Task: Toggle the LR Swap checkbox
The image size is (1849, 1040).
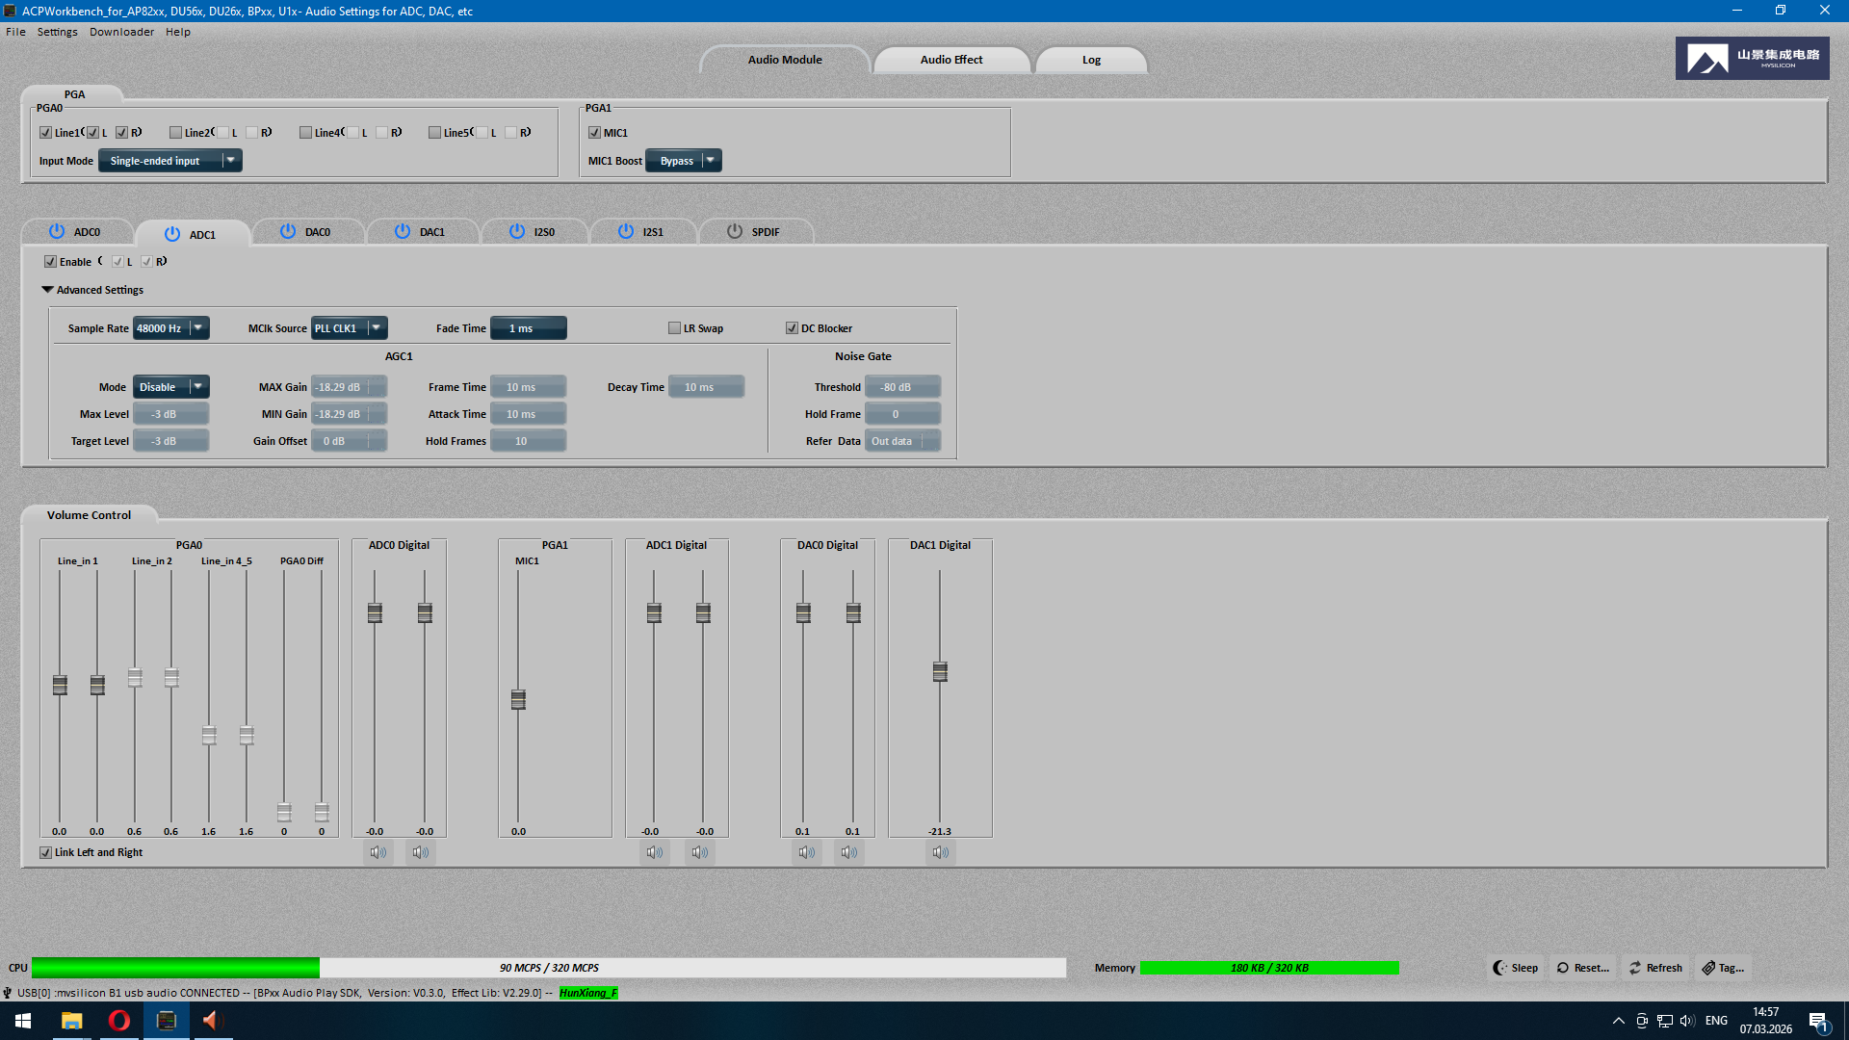Action: tap(675, 328)
